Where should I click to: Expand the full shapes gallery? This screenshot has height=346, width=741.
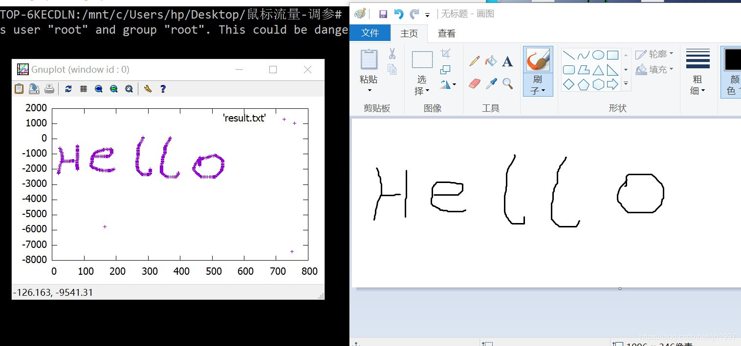(x=626, y=84)
